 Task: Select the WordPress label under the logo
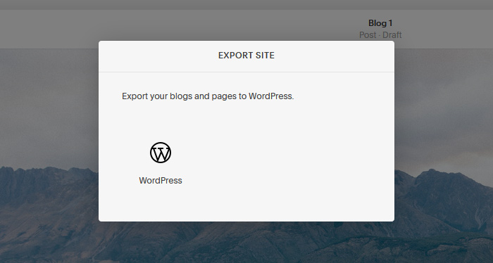tap(161, 181)
